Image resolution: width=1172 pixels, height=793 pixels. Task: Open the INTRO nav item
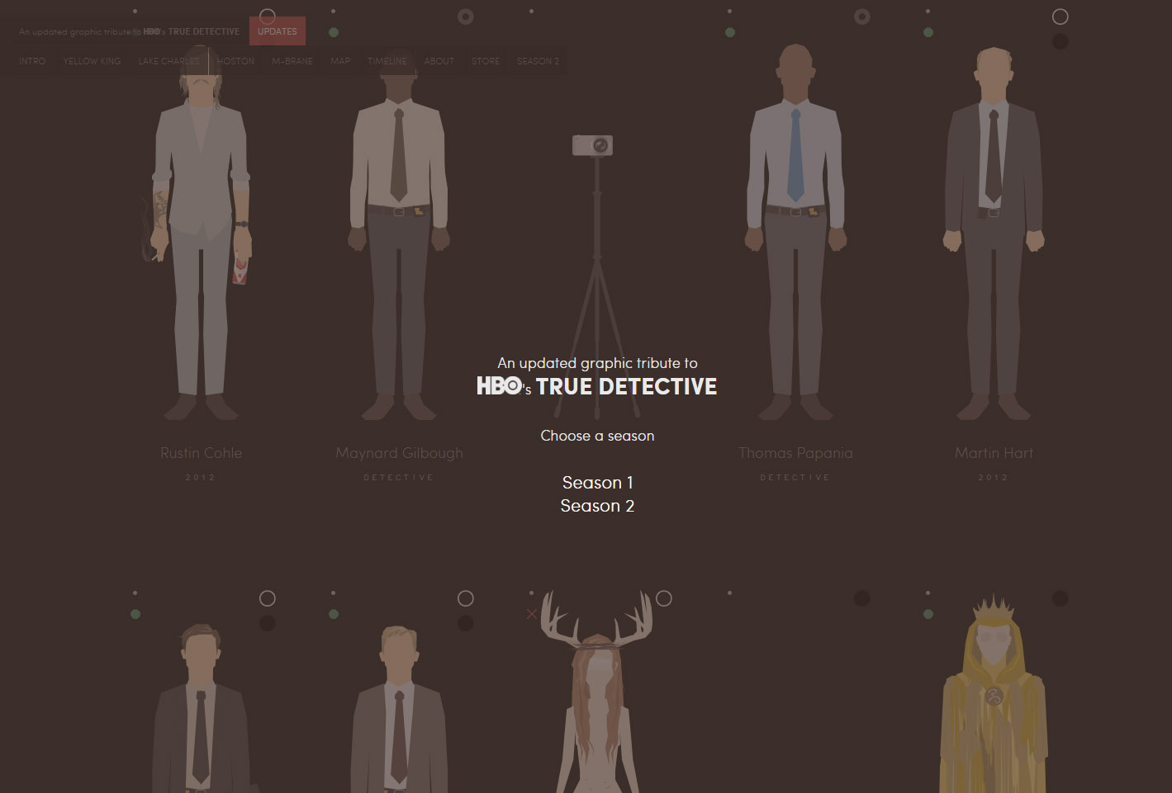32,61
